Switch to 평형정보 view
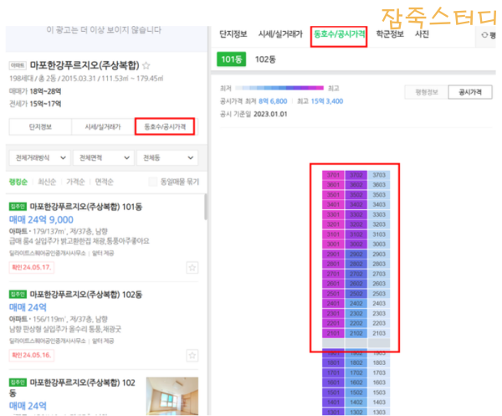This screenshot has height=416, width=502. pos(427,92)
